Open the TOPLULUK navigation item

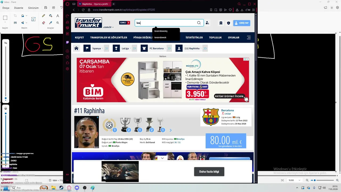tap(215, 38)
